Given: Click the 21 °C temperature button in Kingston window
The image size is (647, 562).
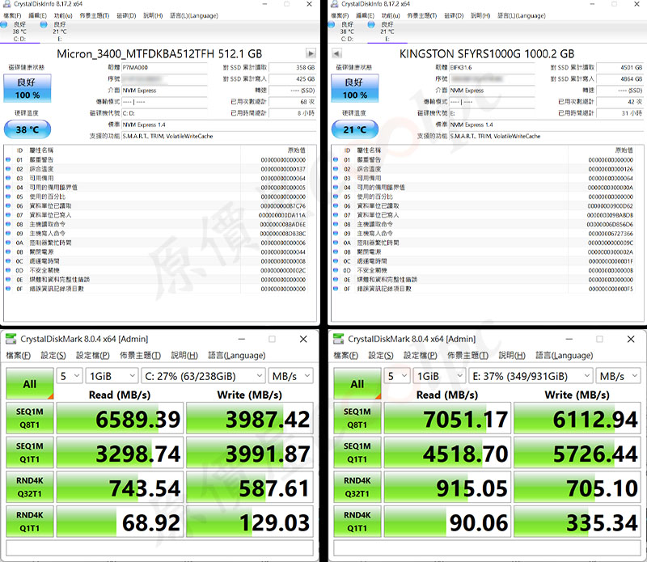Looking at the screenshot, I should point(355,129).
